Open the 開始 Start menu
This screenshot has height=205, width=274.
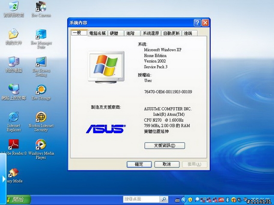point(18,199)
